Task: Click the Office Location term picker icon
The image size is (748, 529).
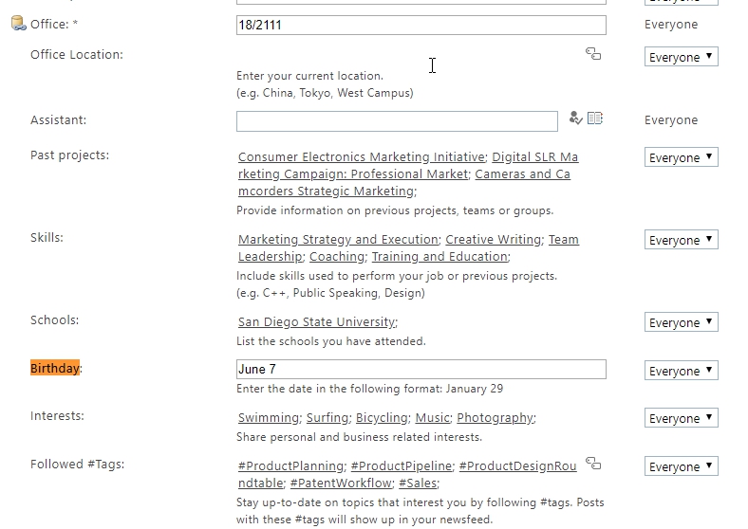Action: pyautogui.click(x=593, y=54)
